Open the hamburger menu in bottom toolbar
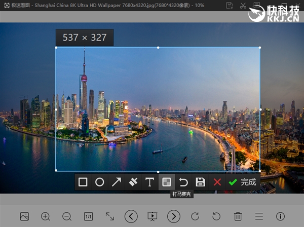The height and width of the screenshot is (227, 304). coord(259,216)
